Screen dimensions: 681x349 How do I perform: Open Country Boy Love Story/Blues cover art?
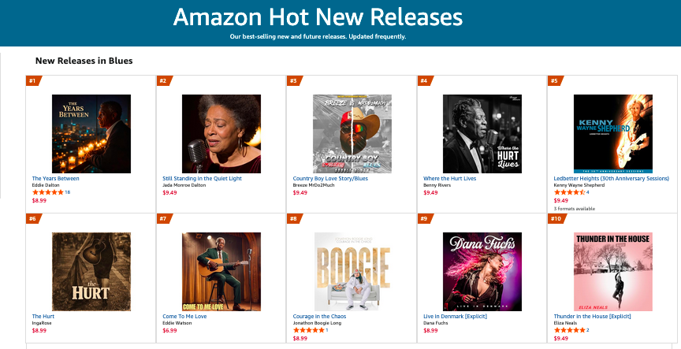352,134
